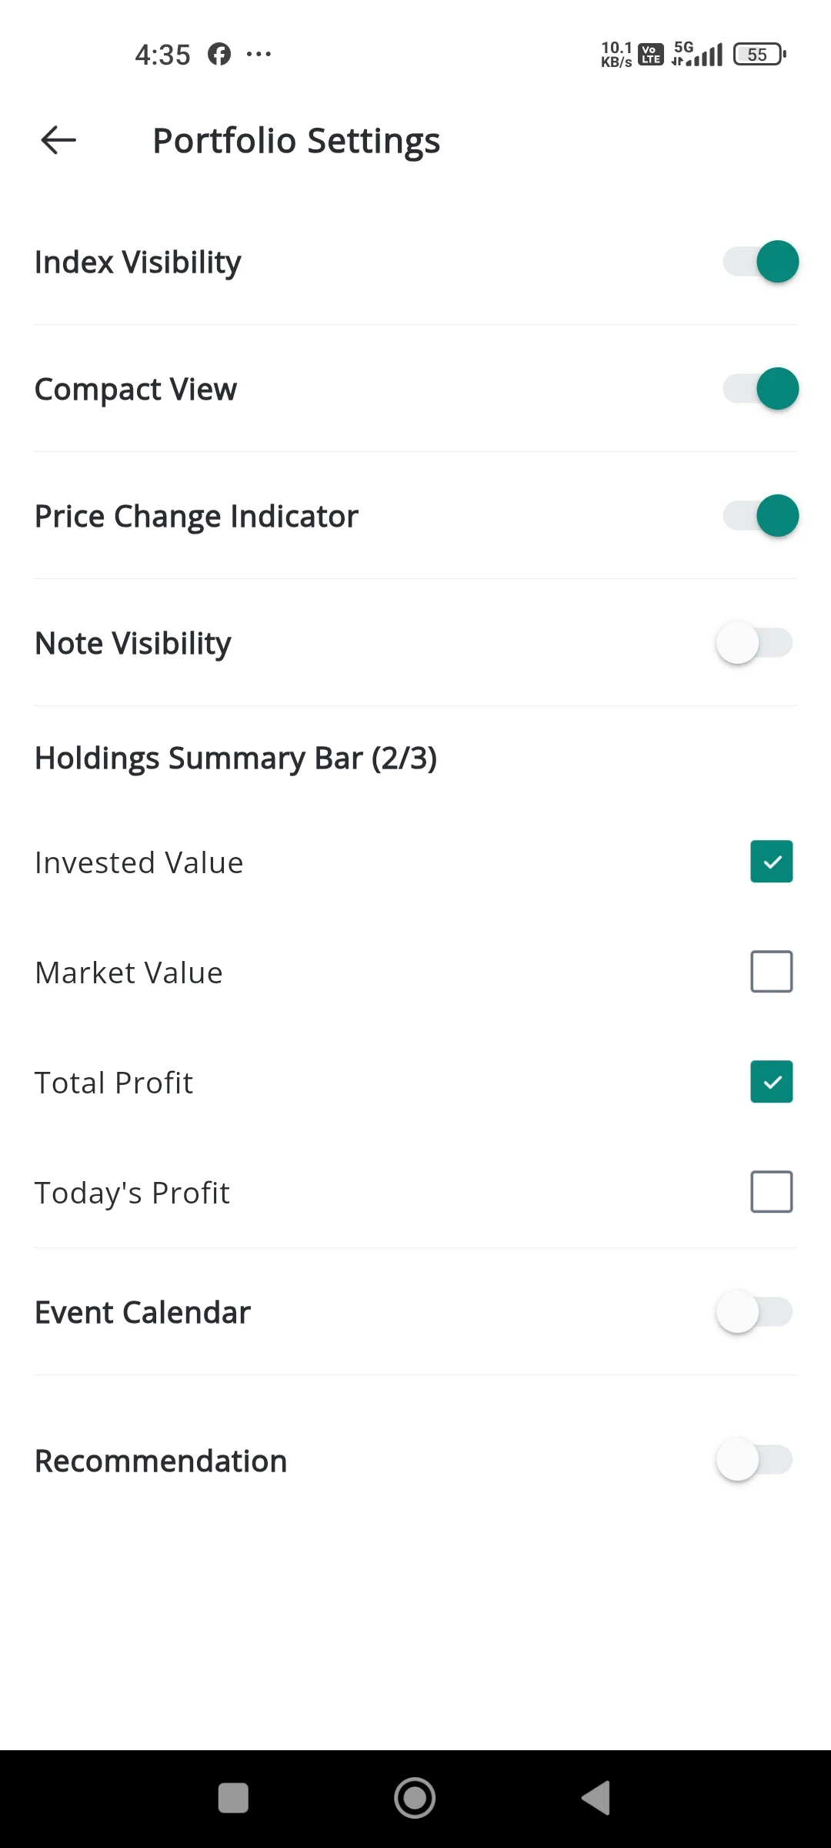The image size is (831, 1848).
Task: Check the Today's Profit checkbox
Action: [x=771, y=1192]
